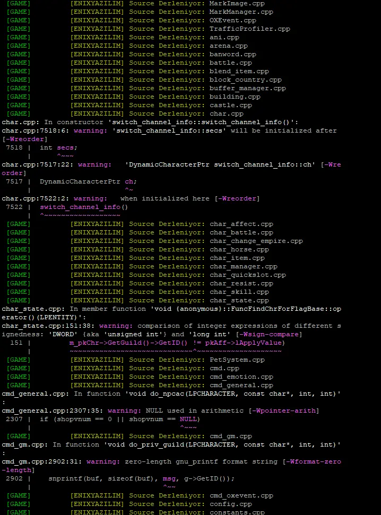Click the buffer_manager.cpp compile line

coord(247,88)
